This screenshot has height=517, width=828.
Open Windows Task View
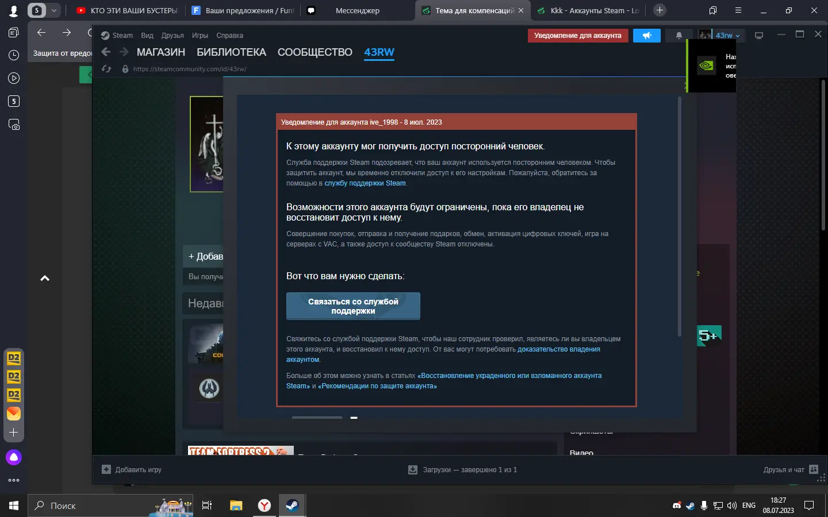(207, 506)
